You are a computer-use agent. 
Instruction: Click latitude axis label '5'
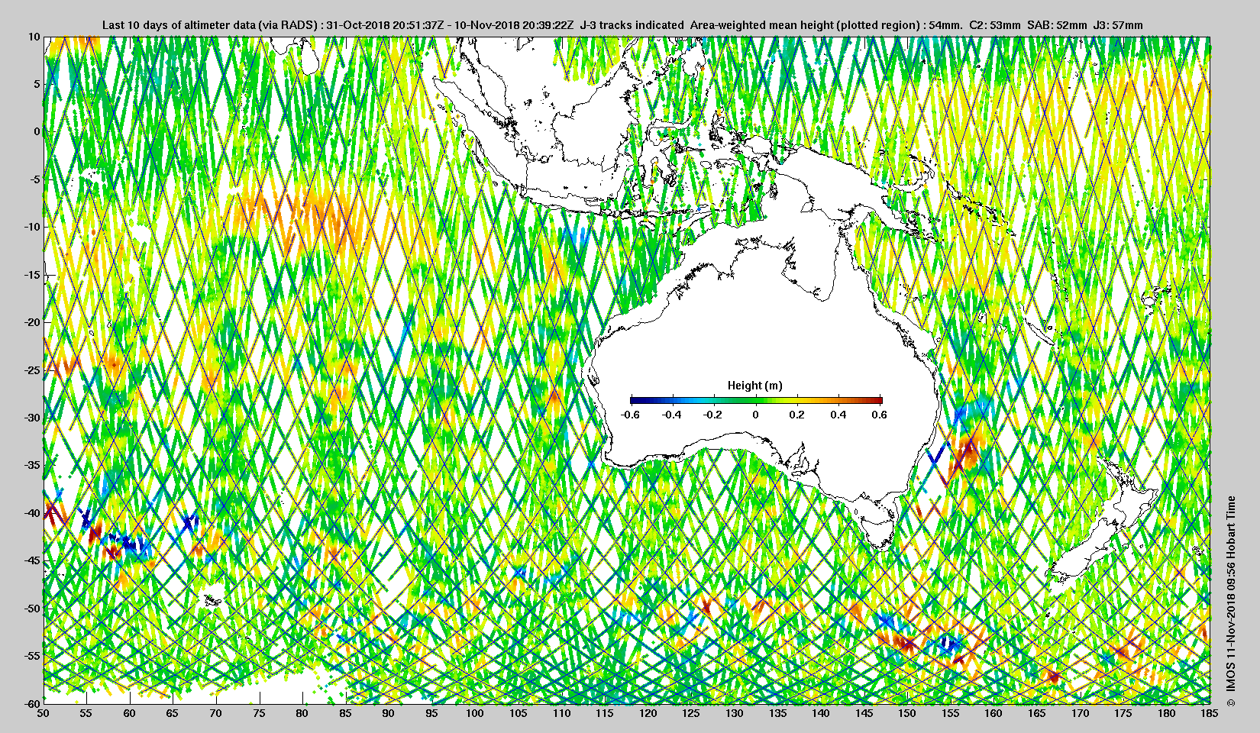pos(36,84)
